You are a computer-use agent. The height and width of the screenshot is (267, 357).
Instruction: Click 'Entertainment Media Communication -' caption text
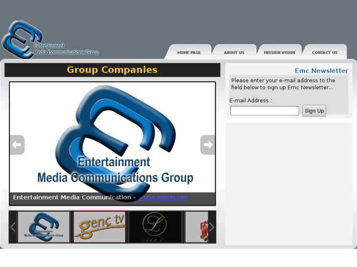click(74, 197)
